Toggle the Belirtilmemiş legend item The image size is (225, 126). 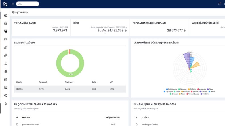pyautogui.click(x=171, y=89)
